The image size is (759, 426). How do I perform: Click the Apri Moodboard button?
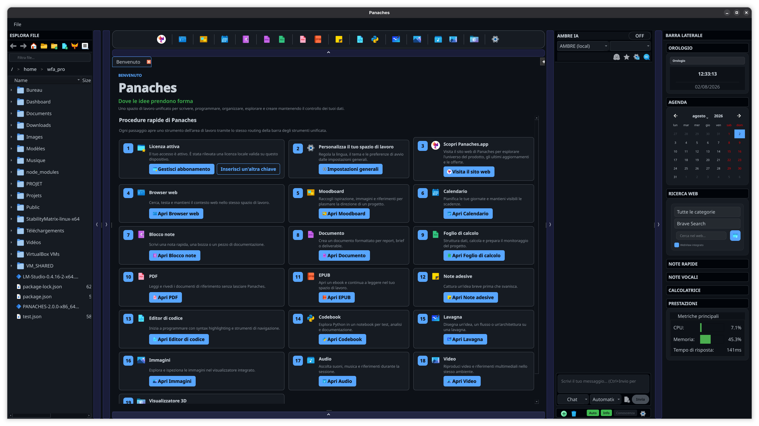[344, 214]
